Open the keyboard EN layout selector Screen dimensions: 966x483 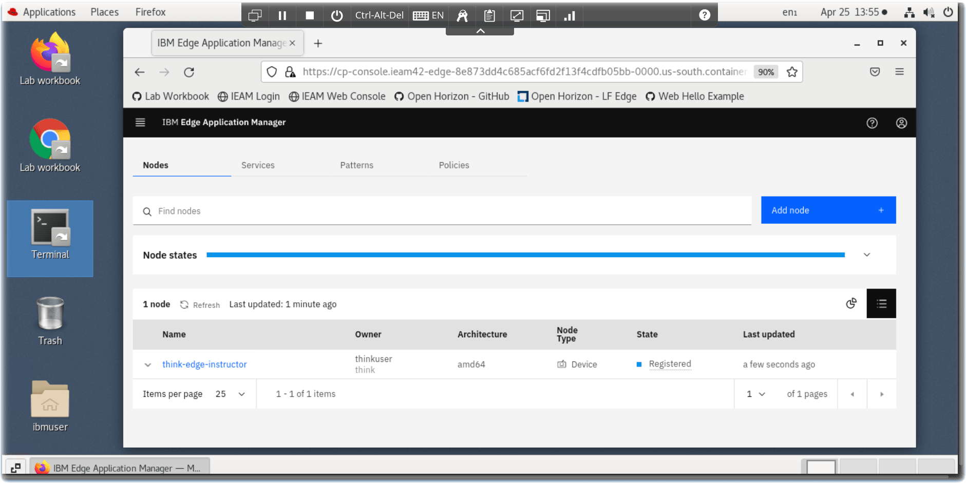point(428,15)
